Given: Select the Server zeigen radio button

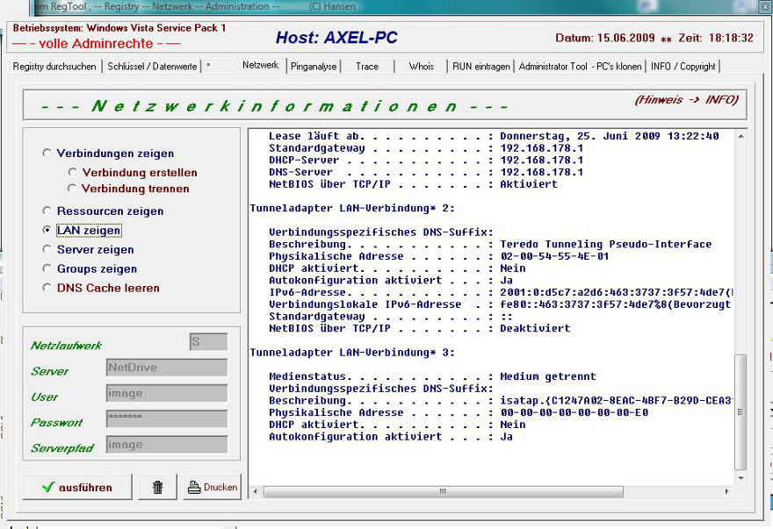Looking at the screenshot, I should tap(47, 250).
